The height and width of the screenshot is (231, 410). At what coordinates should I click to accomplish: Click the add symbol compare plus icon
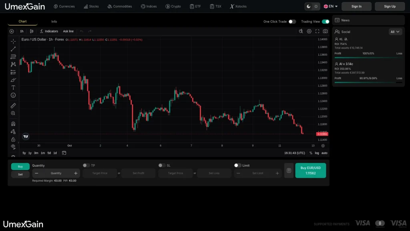point(12,31)
